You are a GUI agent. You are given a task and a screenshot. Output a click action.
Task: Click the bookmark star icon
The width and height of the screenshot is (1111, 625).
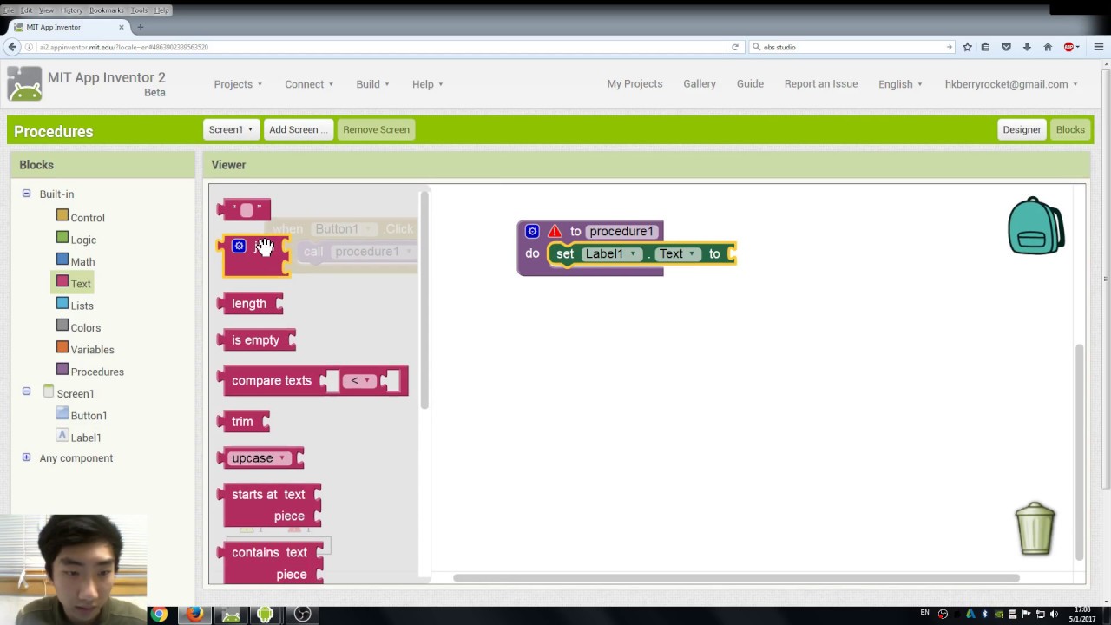coord(967,47)
